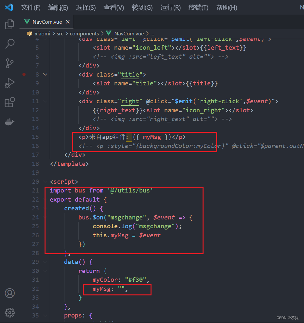Viewport: 304px width, 323px height.
Task: Toggle the breakpoint on line 8
Action: click(x=24, y=74)
